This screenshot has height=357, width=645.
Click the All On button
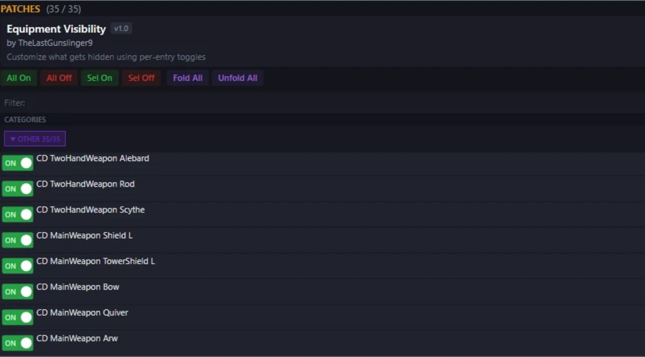(19, 78)
